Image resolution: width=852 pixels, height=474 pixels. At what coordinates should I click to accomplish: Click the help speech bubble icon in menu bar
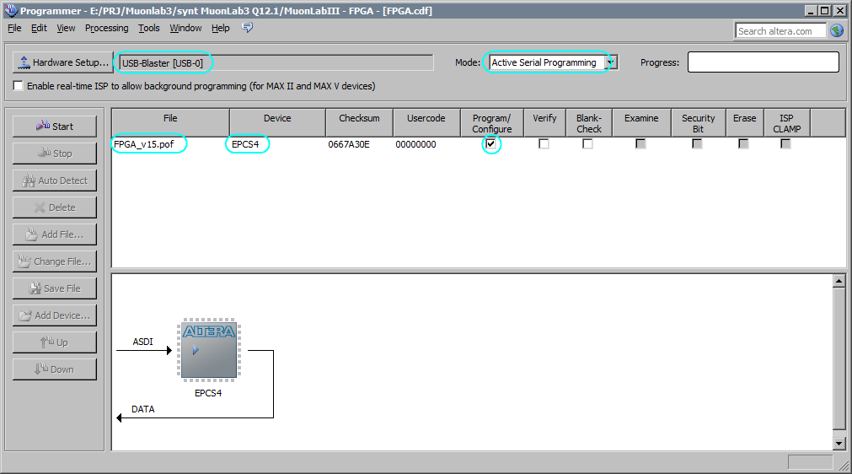247,28
